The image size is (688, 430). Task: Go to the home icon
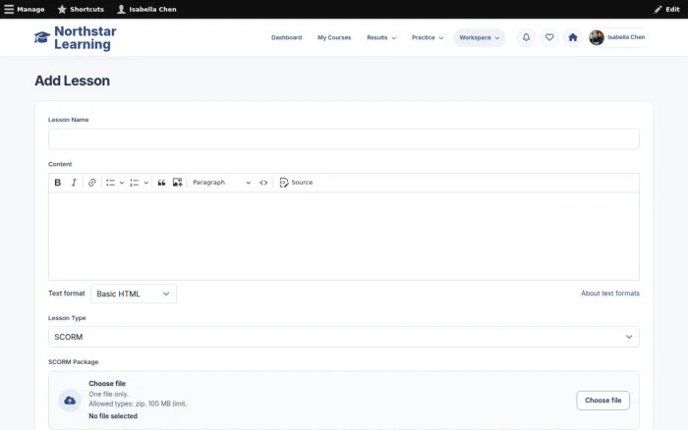573,37
